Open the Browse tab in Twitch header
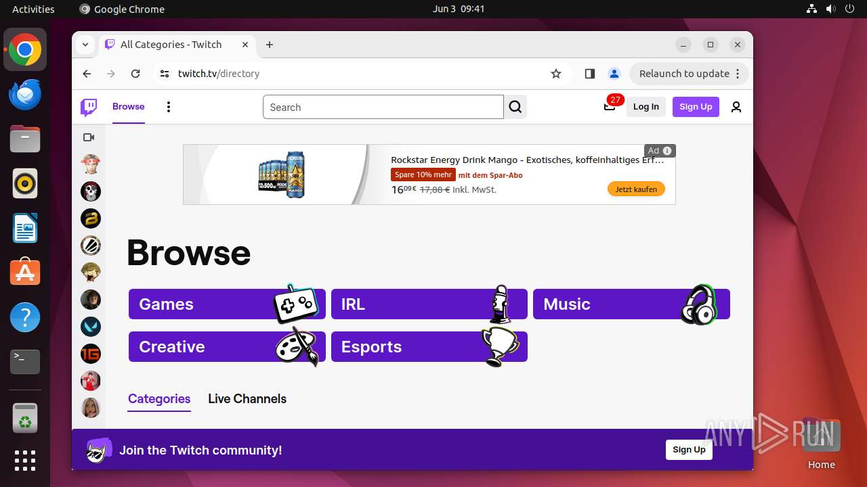Screen dimensions: 867x487 click(129, 107)
